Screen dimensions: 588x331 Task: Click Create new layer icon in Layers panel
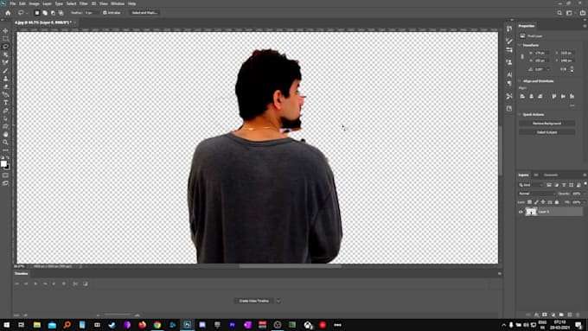click(570, 315)
